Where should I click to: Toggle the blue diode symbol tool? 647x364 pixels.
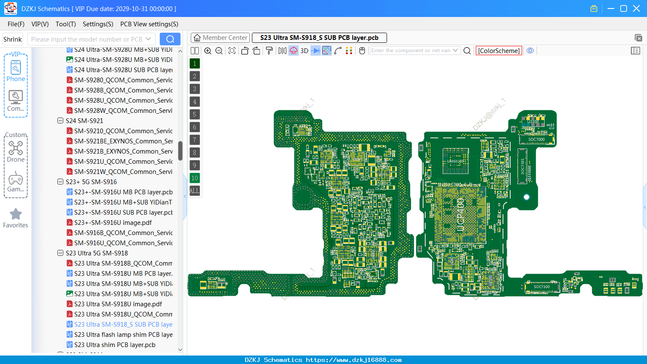click(316, 50)
